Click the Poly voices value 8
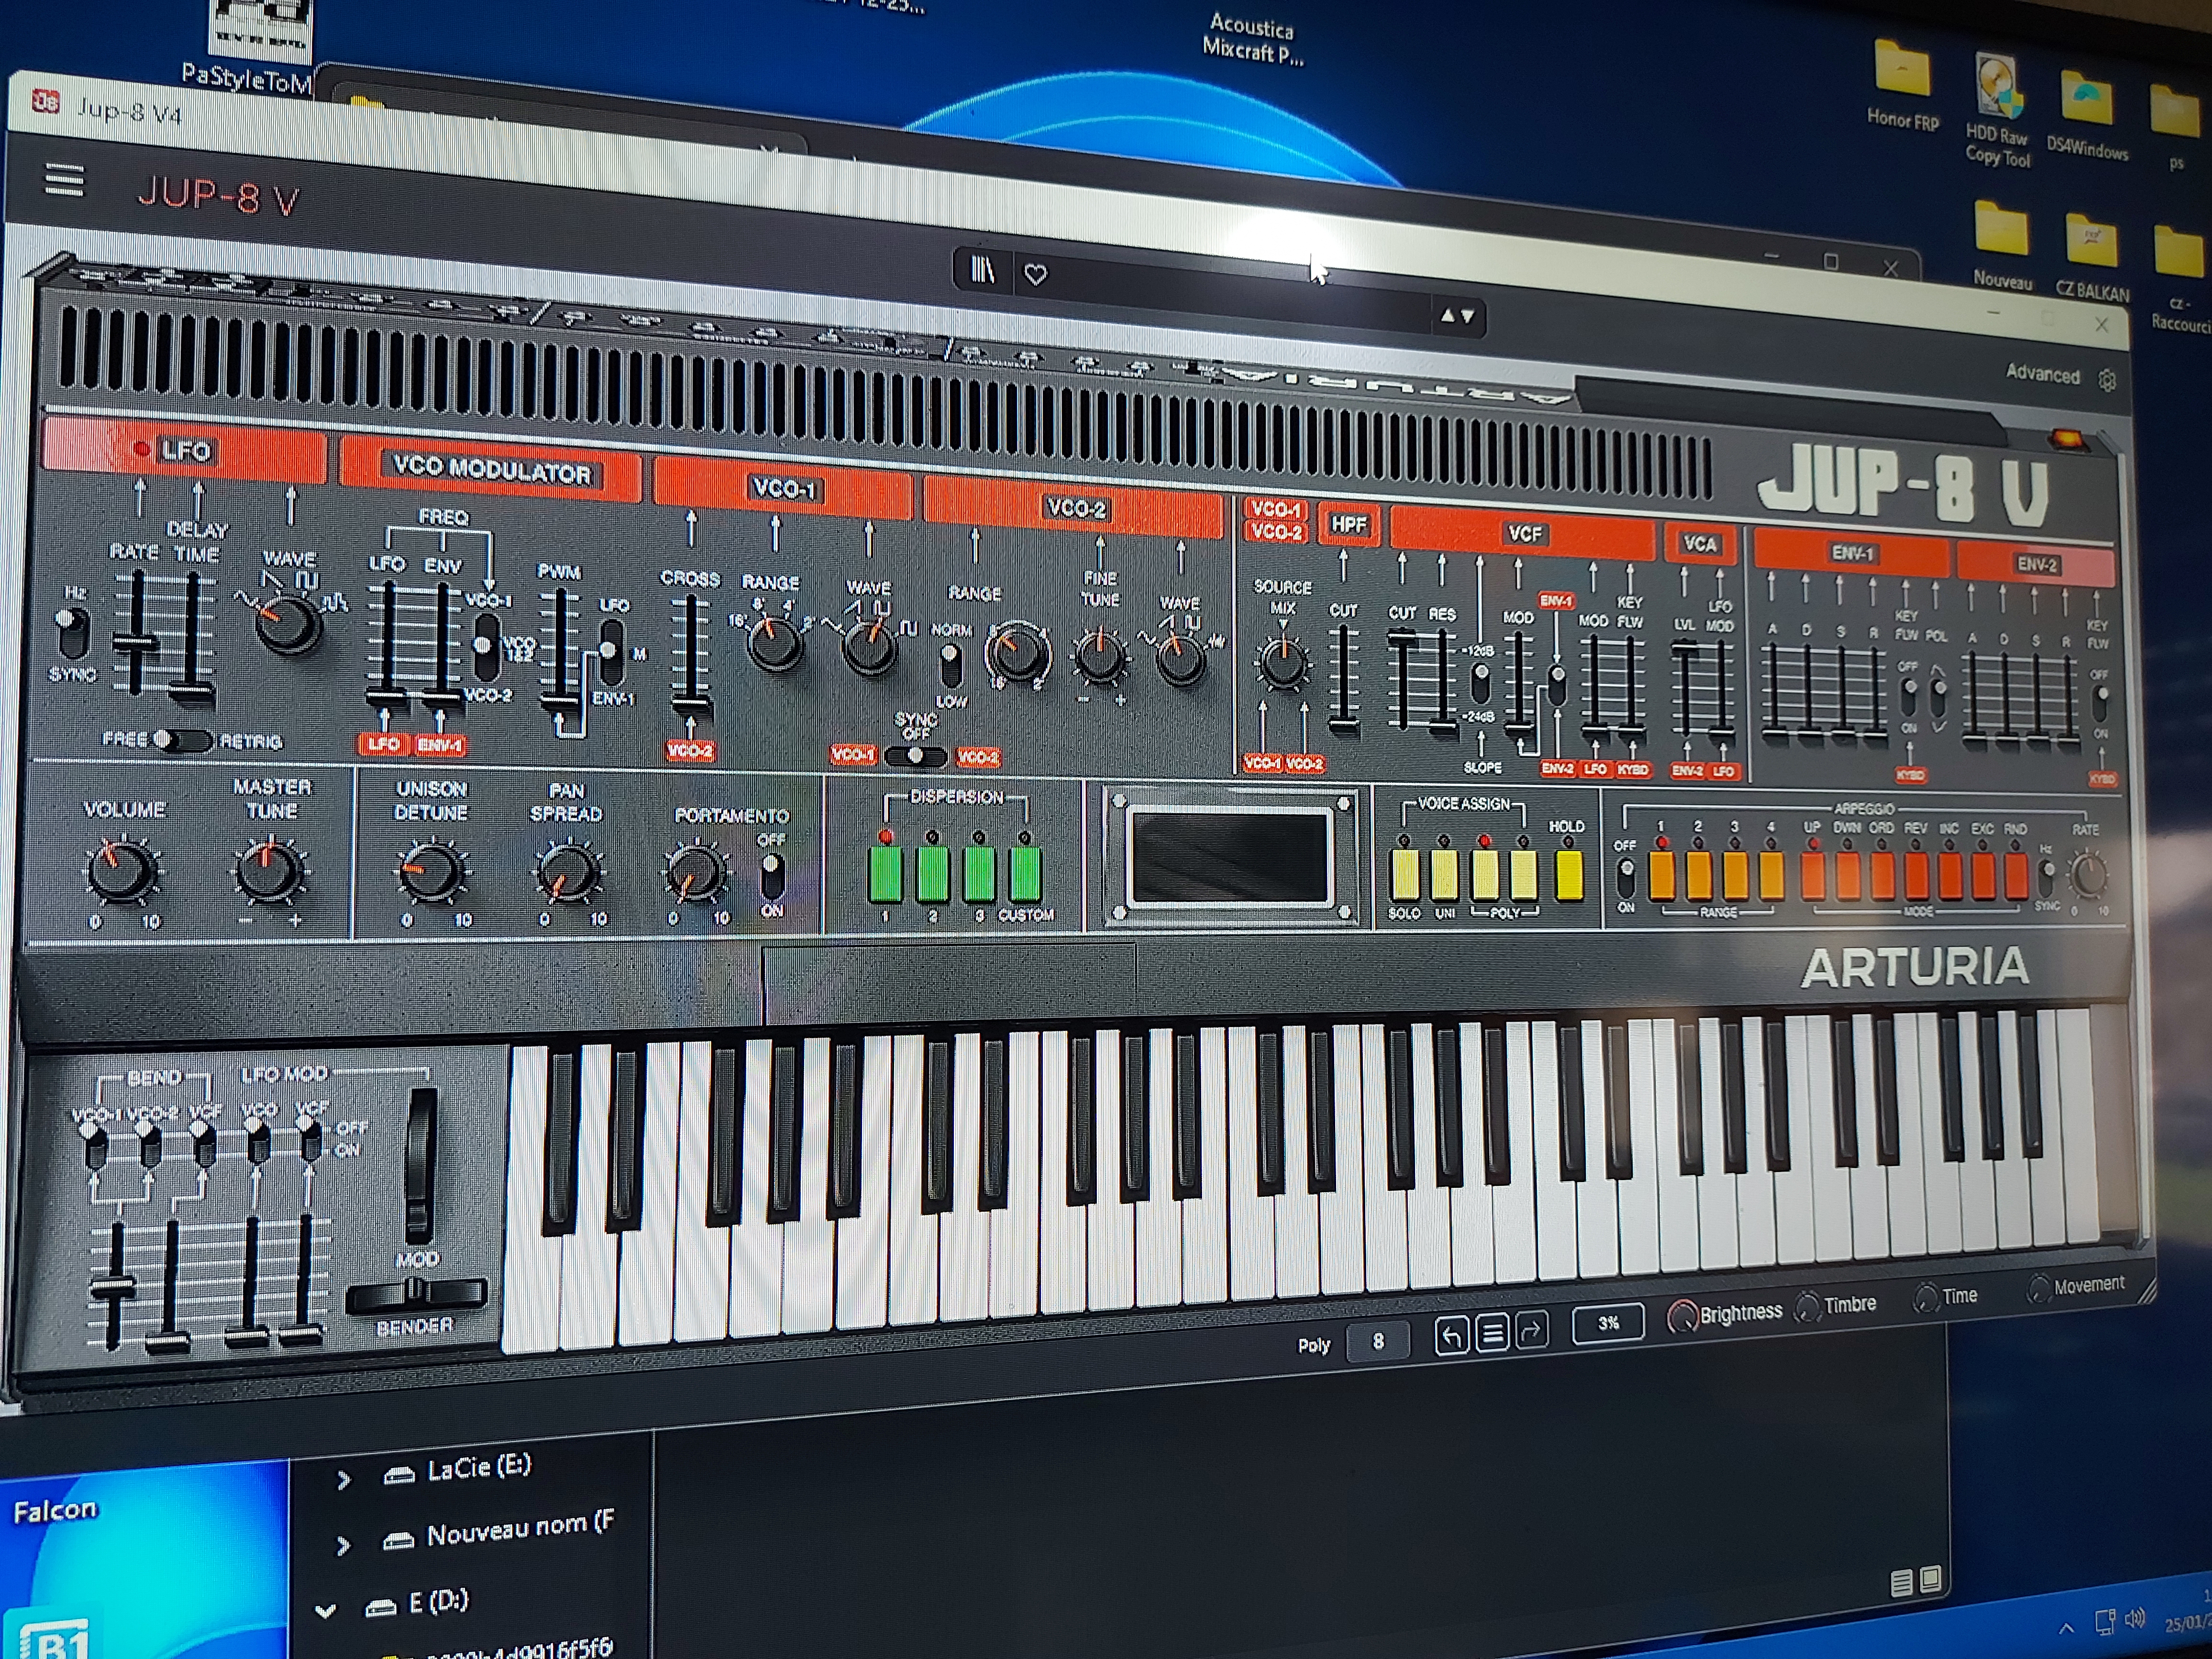This screenshot has height=1659, width=2212. click(x=1378, y=1341)
